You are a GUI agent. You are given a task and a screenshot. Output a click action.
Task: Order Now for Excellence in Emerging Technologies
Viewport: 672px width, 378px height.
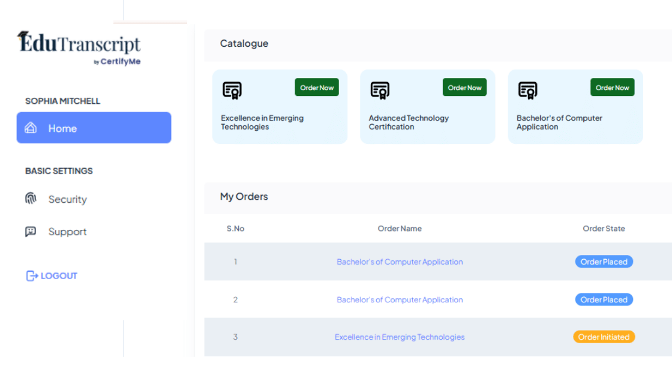pyautogui.click(x=316, y=87)
